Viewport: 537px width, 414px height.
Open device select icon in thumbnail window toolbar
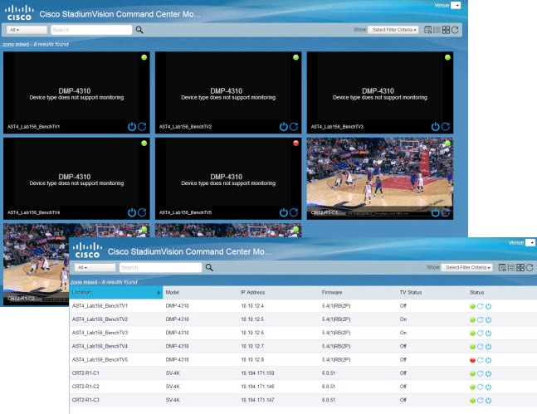(x=427, y=30)
